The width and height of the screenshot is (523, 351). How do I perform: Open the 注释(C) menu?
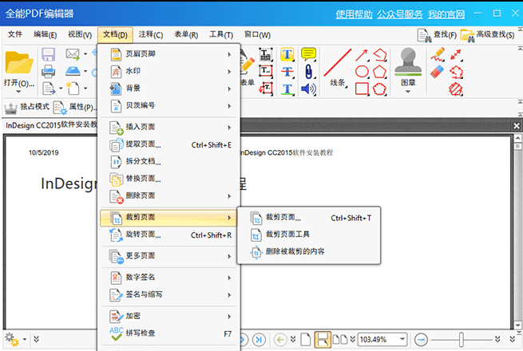click(151, 34)
